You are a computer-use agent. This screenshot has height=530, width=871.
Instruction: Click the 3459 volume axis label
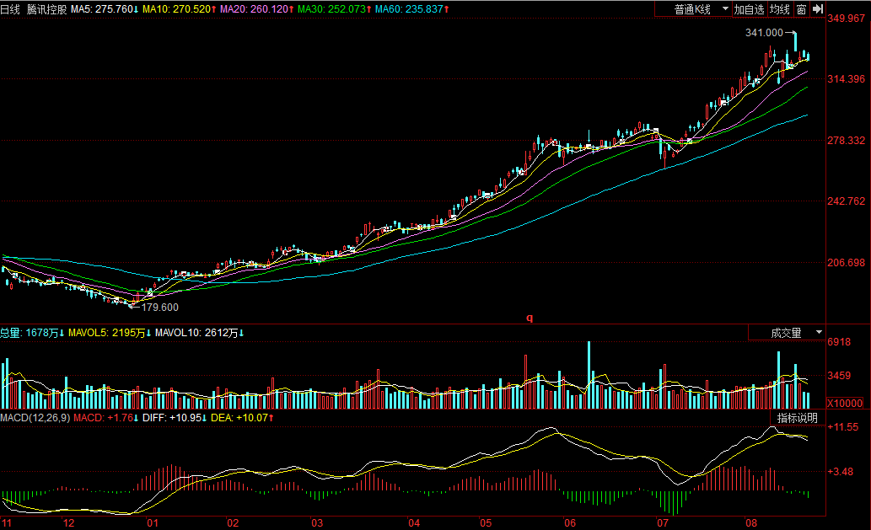pyautogui.click(x=839, y=376)
